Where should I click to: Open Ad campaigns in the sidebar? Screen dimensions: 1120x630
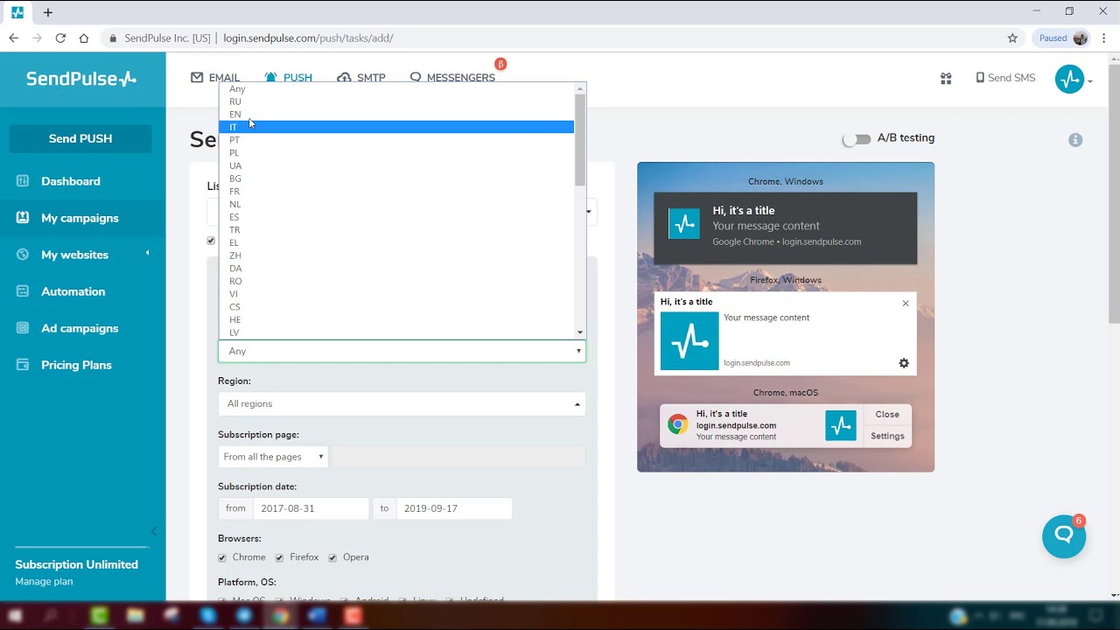pyautogui.click(x=80, y=328)
